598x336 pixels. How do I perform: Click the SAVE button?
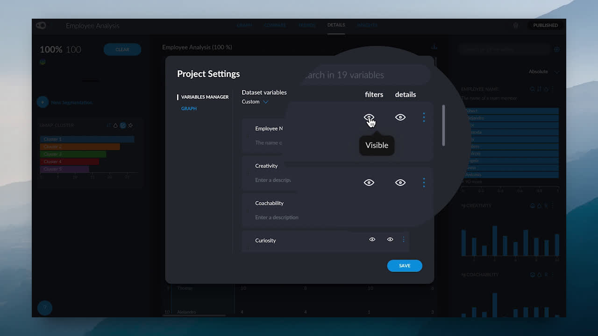[x=405, y=266]
